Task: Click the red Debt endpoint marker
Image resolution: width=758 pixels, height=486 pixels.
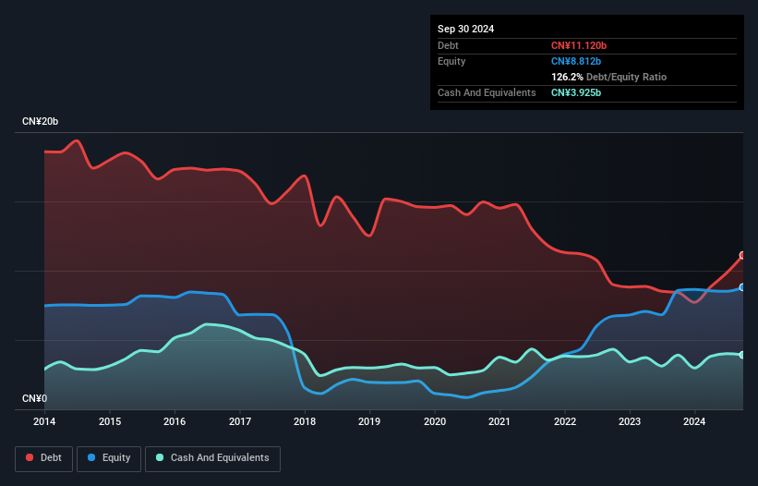Action: point(742,255)
